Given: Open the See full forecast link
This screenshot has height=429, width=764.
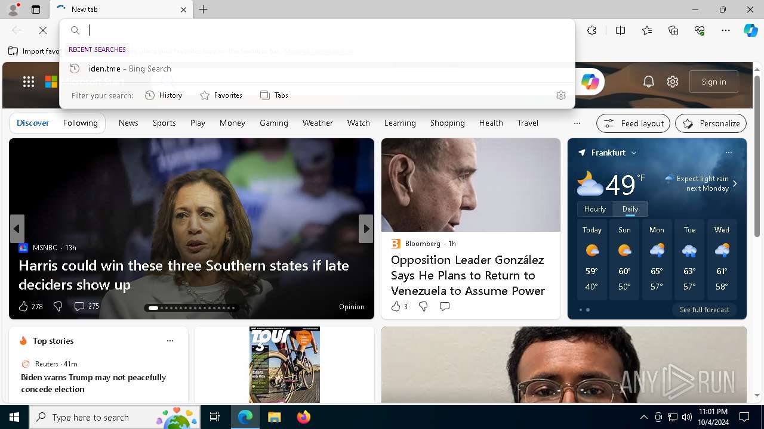Looking at the screenshot, I should click(704, 310).
